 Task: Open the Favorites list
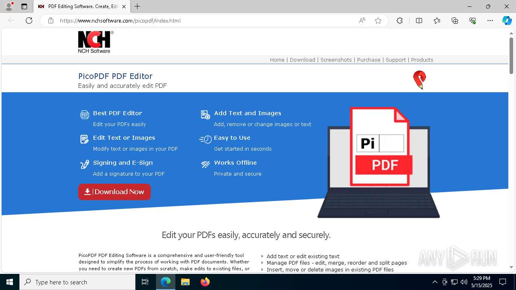tap(437, 21)
